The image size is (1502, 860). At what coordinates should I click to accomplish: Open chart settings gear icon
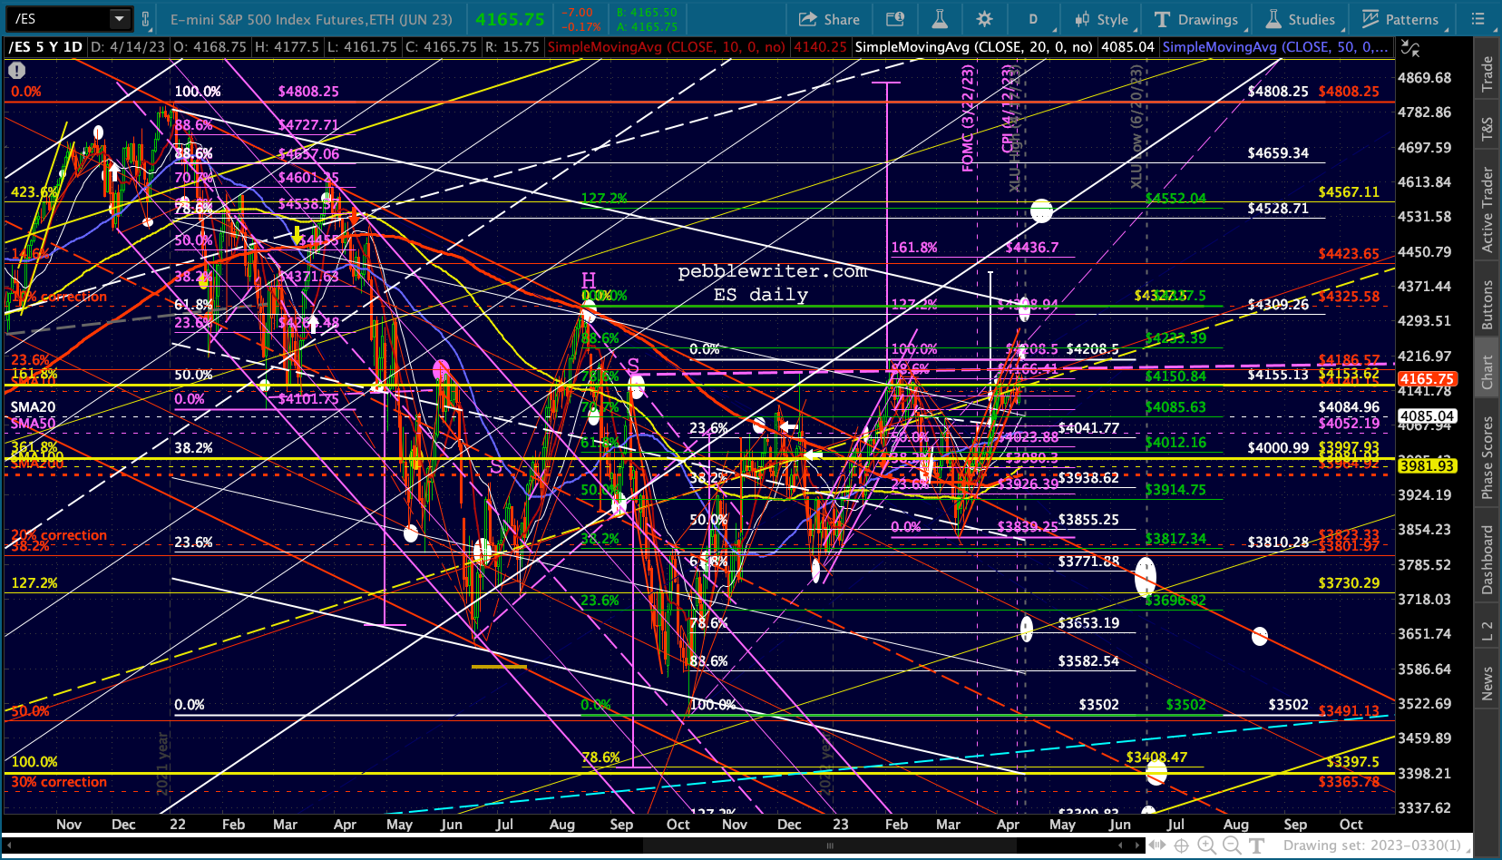[984, 19]
